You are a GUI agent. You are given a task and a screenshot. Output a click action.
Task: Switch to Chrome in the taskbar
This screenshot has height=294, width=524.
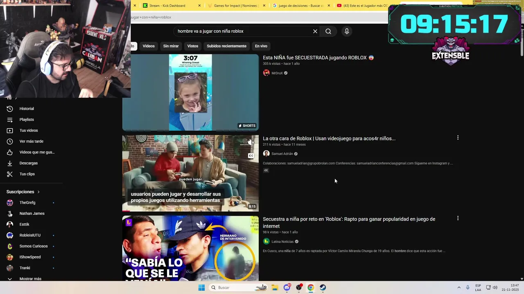311,287
